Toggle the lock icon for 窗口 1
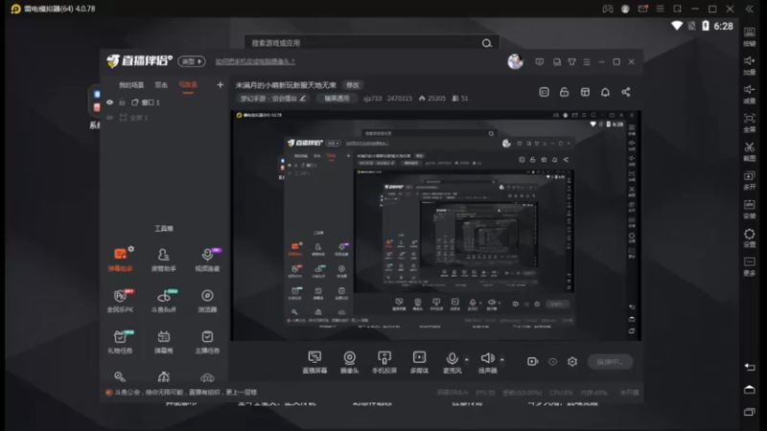Viewport: 767px width, 431px height. point(122,102)
